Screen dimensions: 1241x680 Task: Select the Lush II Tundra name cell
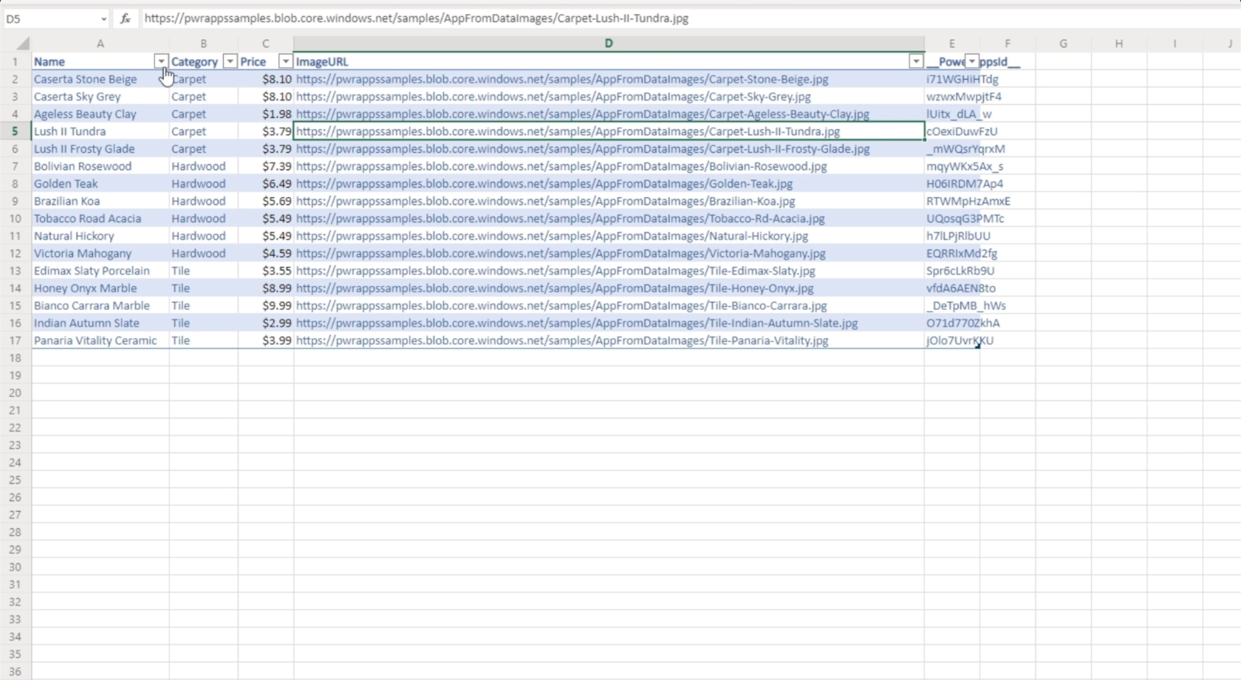[x=100, y=131]
